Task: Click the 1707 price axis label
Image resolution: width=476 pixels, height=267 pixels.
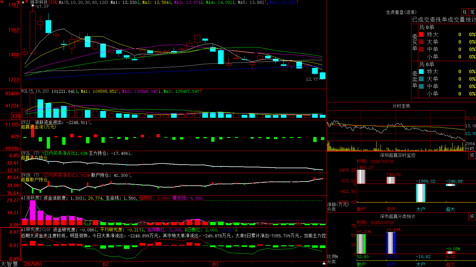Action: [x=14, y=5]
